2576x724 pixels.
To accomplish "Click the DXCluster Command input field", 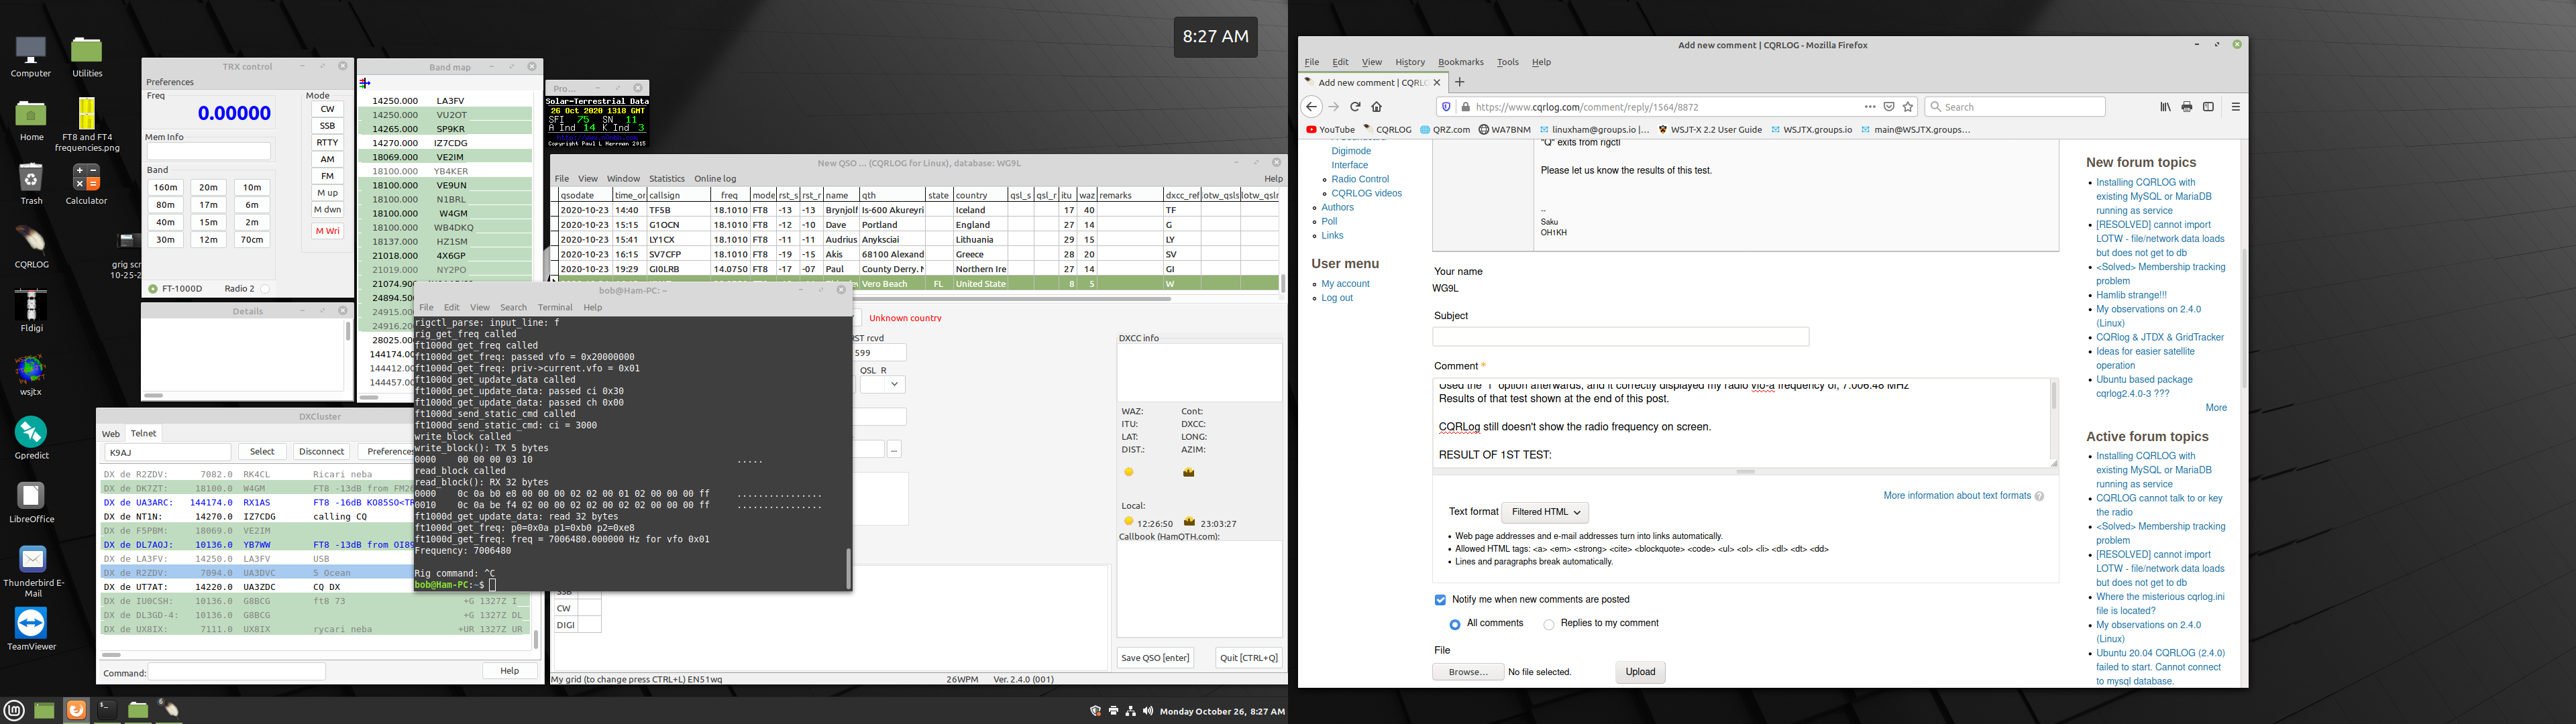I will [237, 672].
